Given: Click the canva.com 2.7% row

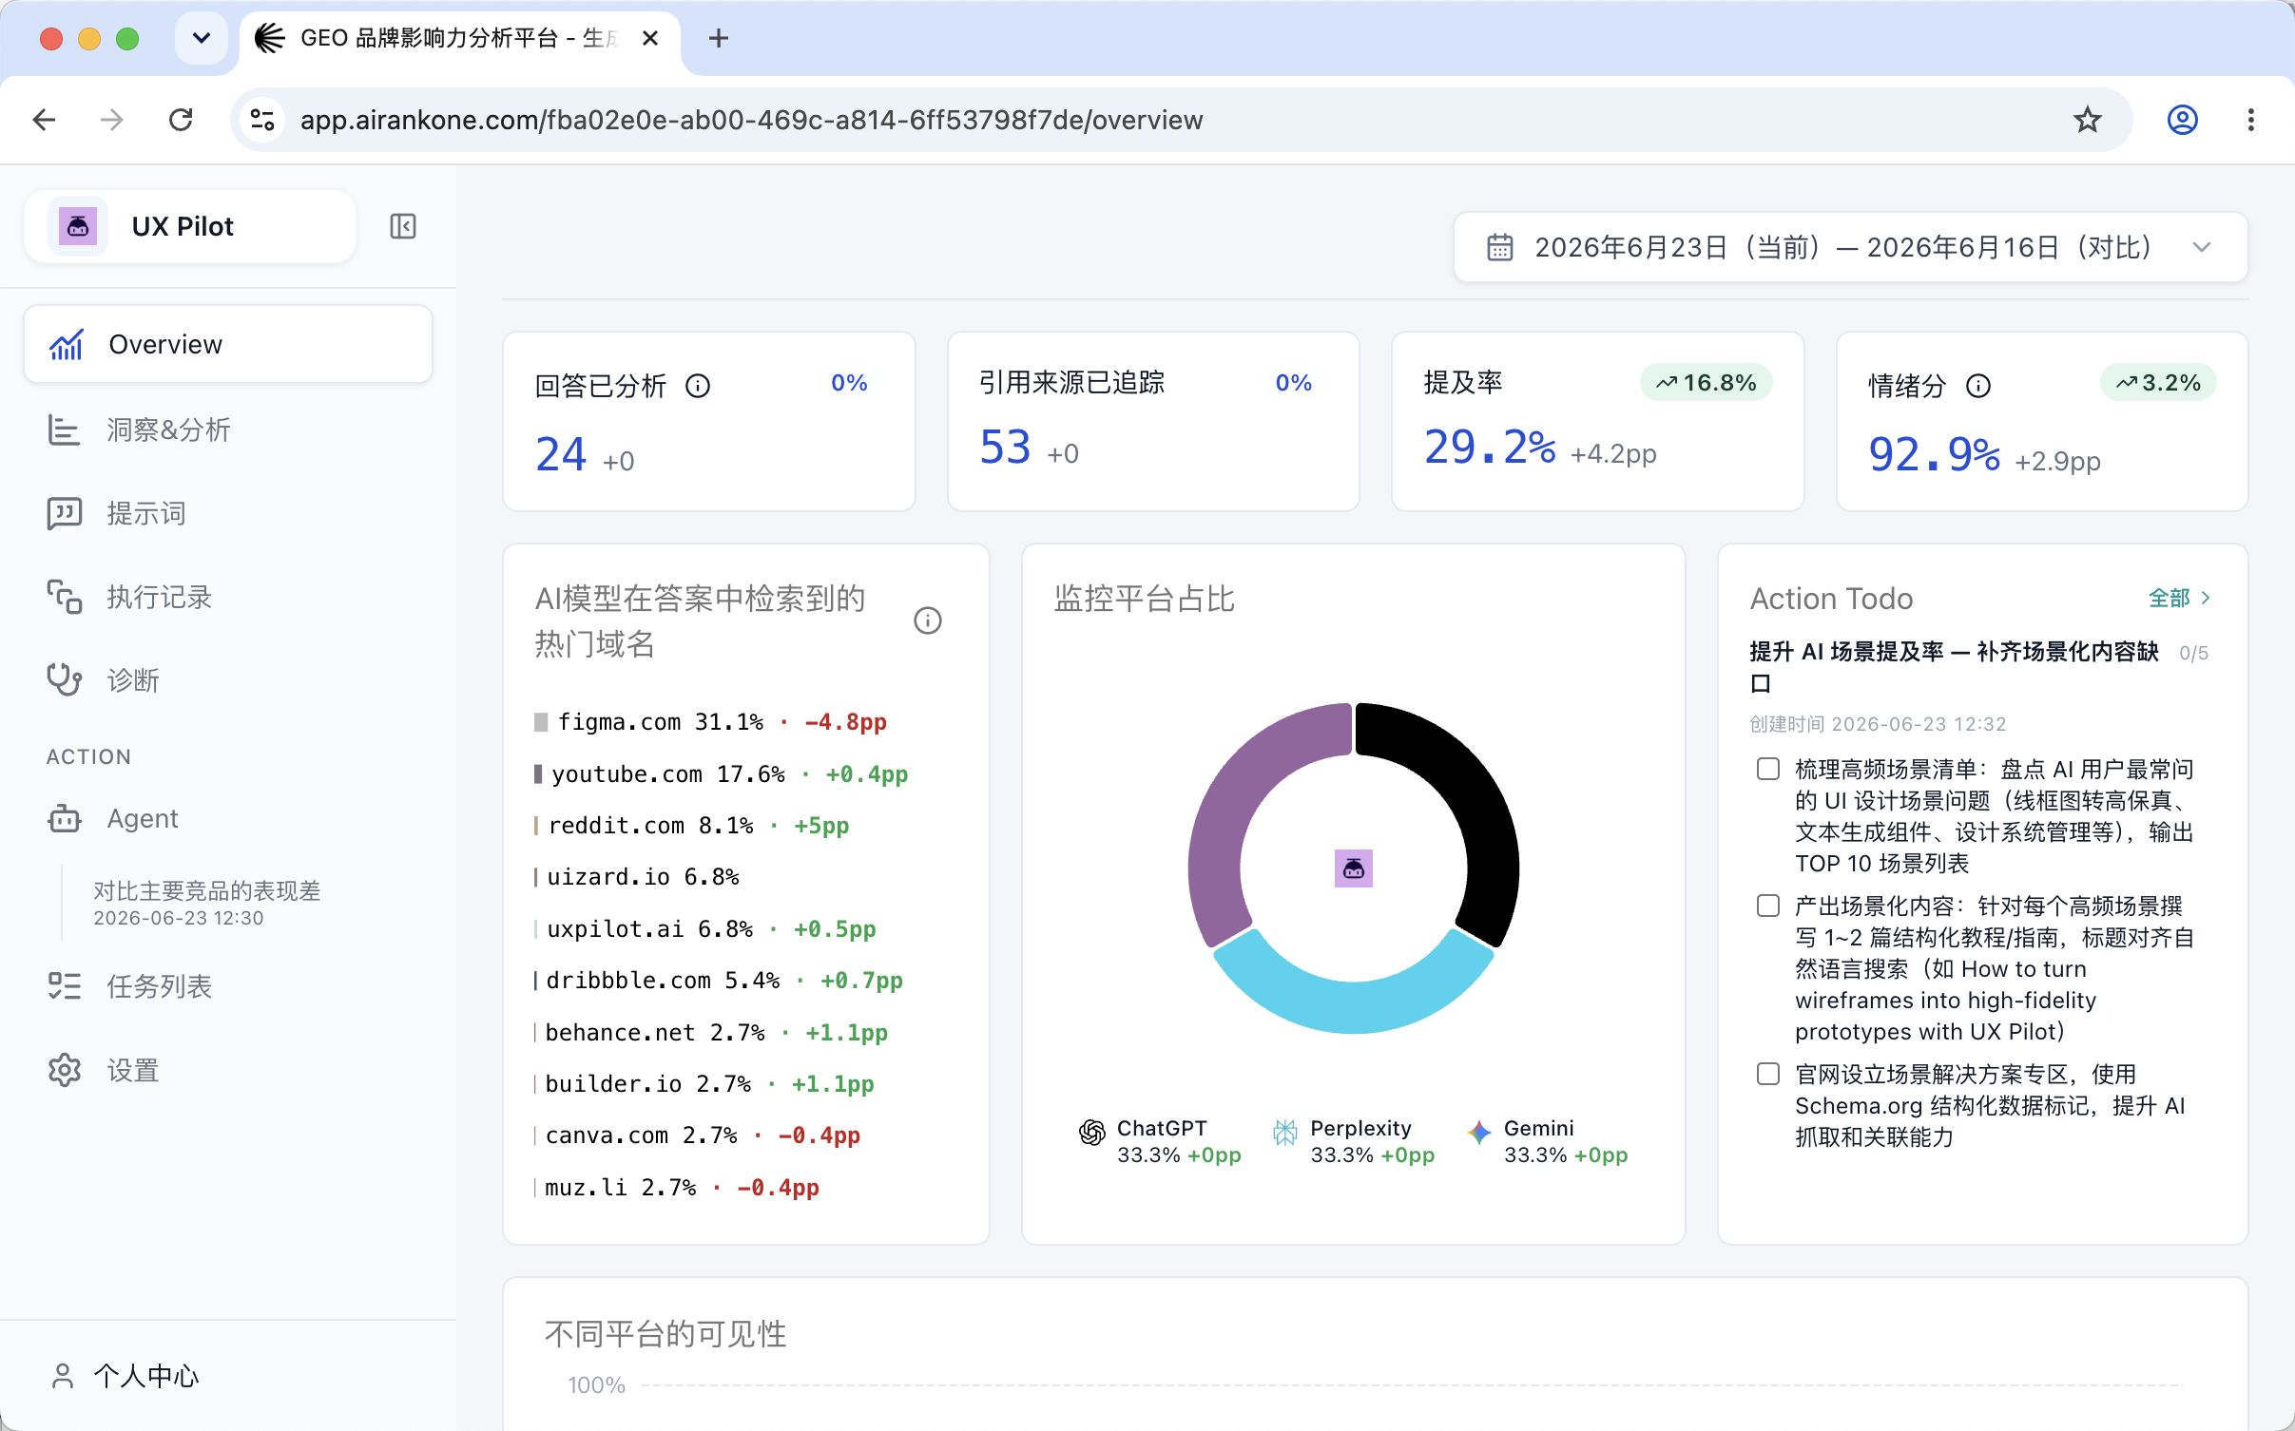Looking at the screenshot, I should click(x=697, y=1135).
